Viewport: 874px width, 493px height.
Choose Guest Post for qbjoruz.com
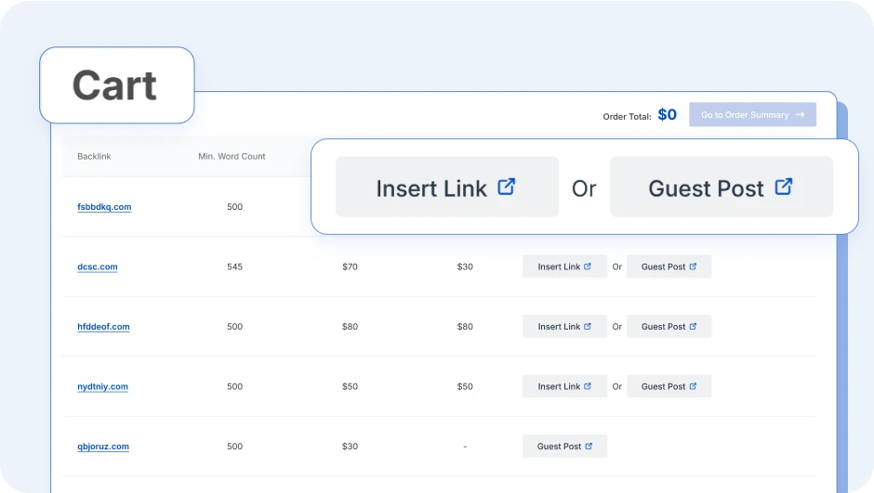(x=564, y=447)
